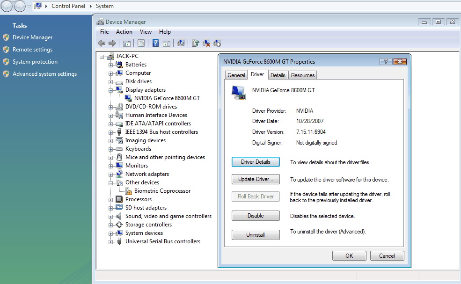Open Advanced system settings link
461x284 pixels.
tap(44, 74)
